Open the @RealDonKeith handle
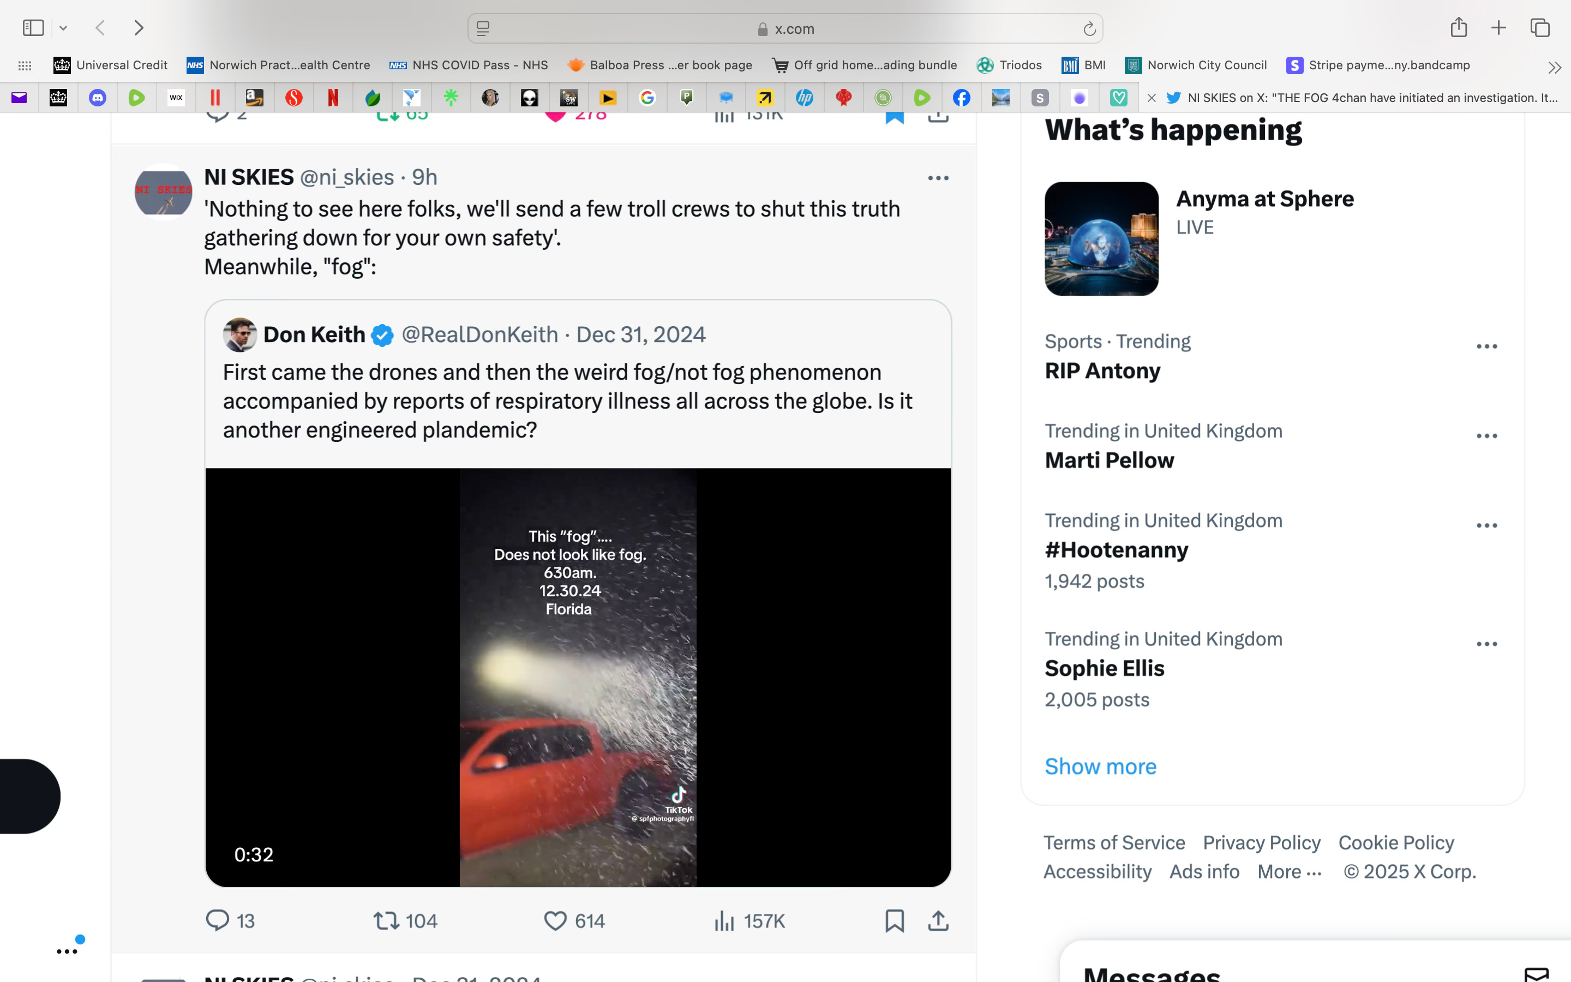The image size is (1571, 982). [479, 334]
